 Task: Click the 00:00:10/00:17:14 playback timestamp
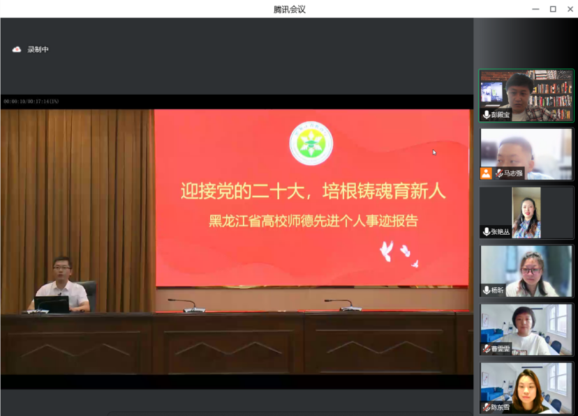pos(31,102)
